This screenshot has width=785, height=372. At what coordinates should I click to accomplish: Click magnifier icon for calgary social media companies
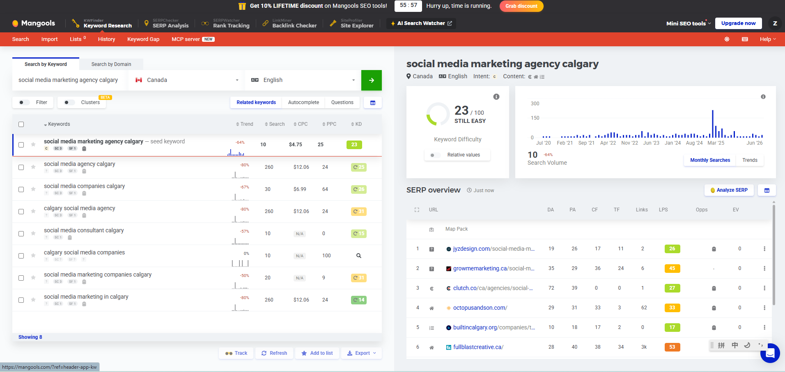[x=358, y=256]
